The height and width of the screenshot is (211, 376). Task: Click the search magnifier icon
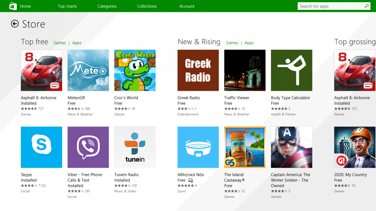pos(367,6)
